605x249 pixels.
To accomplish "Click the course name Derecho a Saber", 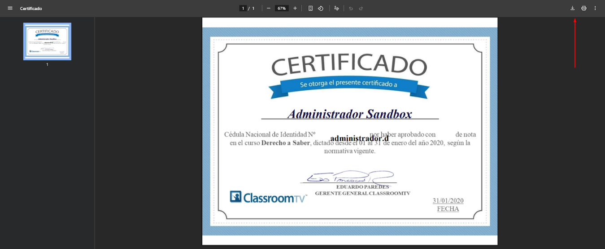I will [286, 143].
